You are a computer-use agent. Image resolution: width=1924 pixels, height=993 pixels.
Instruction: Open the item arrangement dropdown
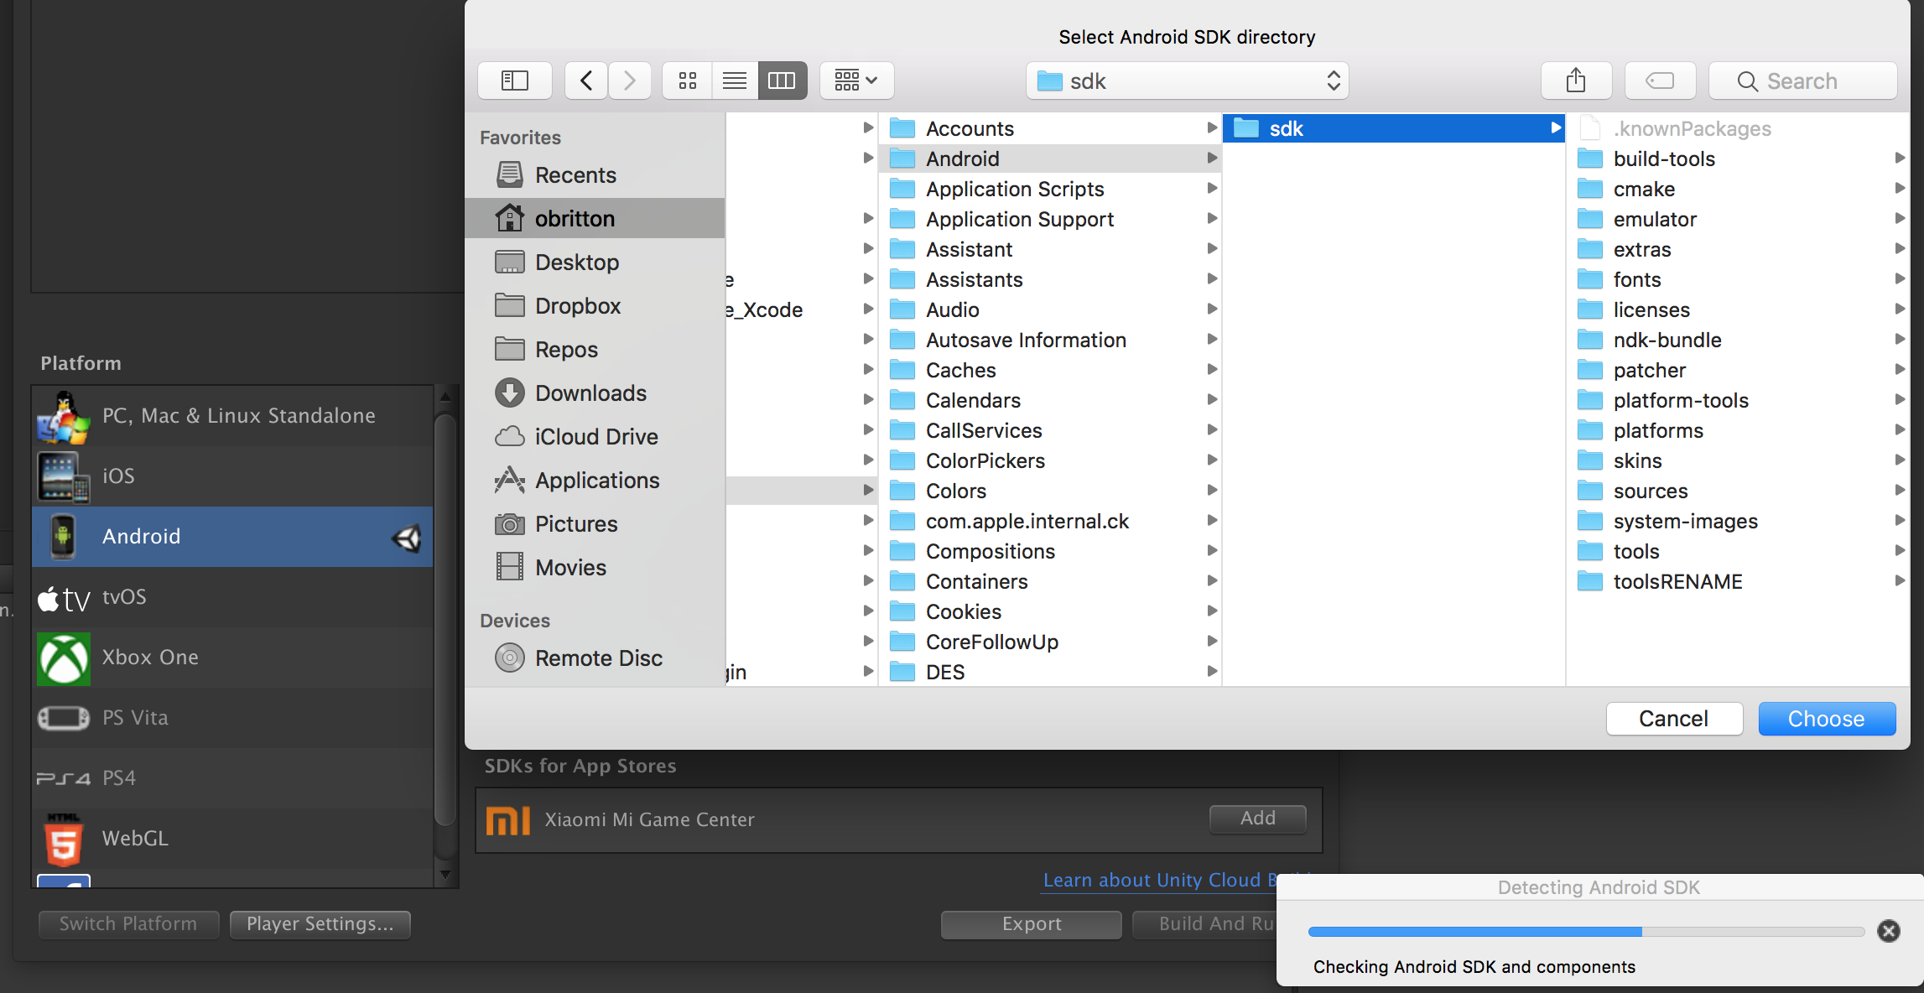pos(855,81)
